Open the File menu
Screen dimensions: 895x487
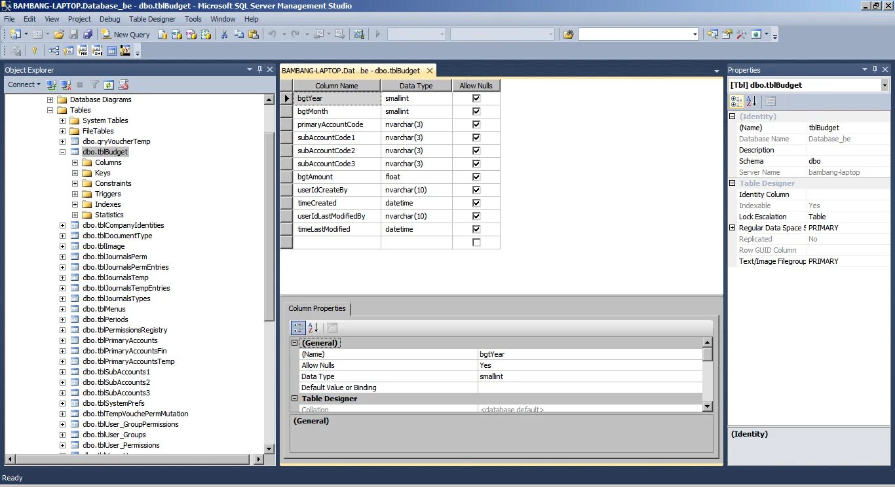(x=9, y=19)
